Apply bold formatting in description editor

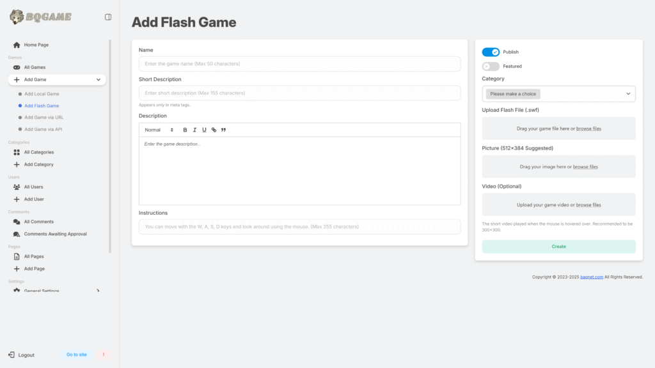point(185,130)
